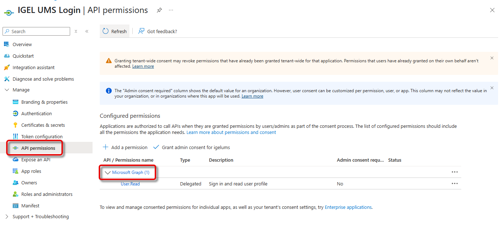
Task: Open the Token configuration page
Action: pos(42,136)
